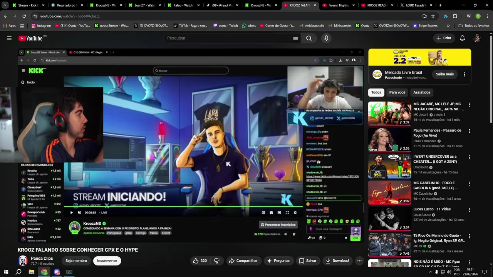Click Saiba mais on the ad

tap(445, 74)
